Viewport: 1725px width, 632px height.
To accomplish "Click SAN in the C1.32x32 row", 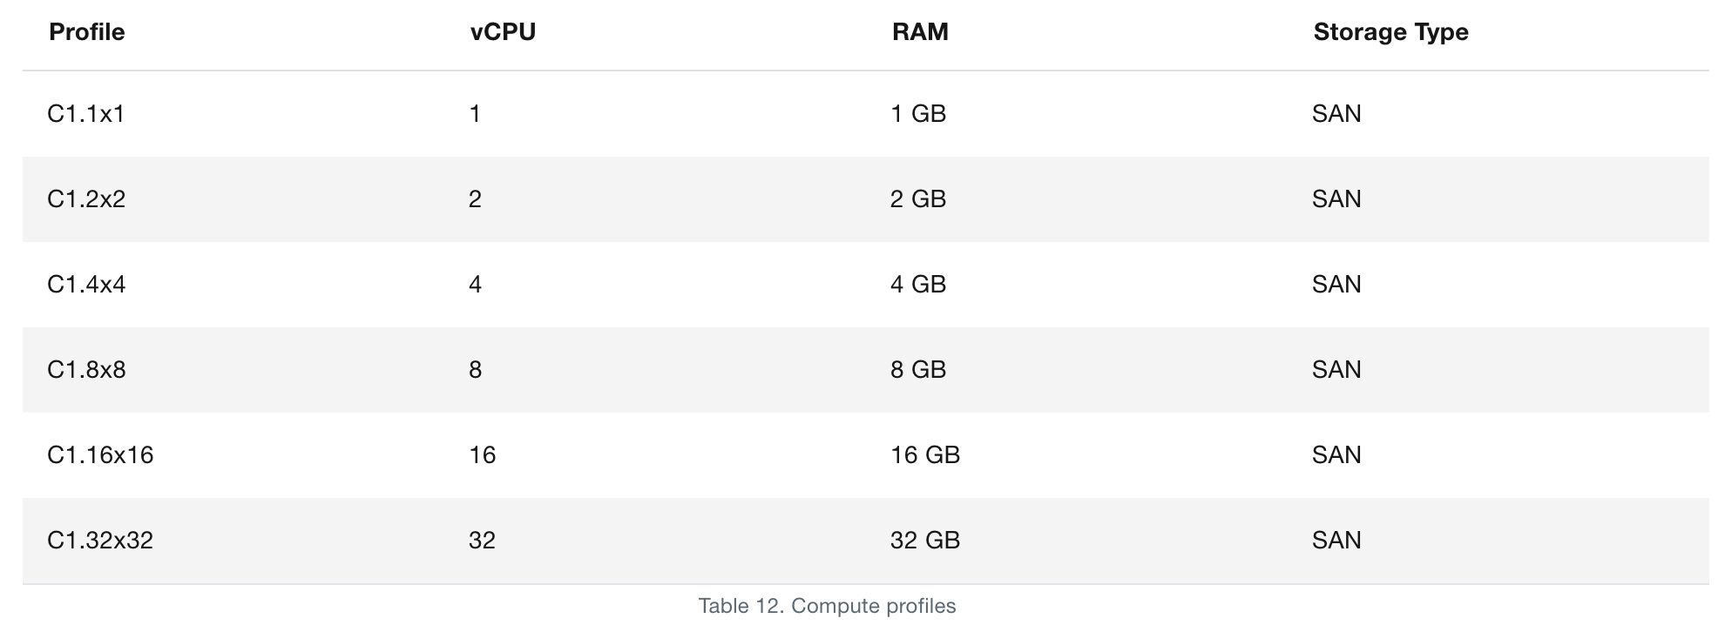I will pyautogui.click(x=1336, y=541).
